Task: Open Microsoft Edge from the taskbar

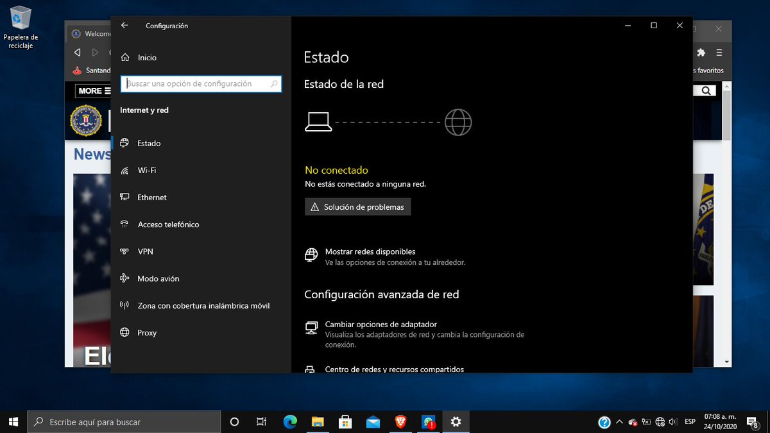Action: pyautogui.click(x=290, y=421)
